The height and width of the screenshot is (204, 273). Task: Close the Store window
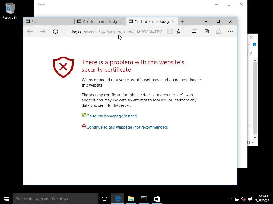[x=241, y=4]
